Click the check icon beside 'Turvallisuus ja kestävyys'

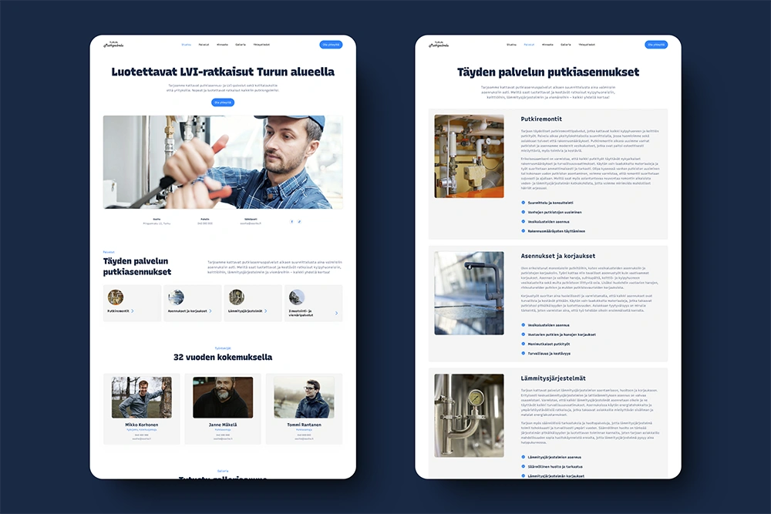click(x=524, y=353)
